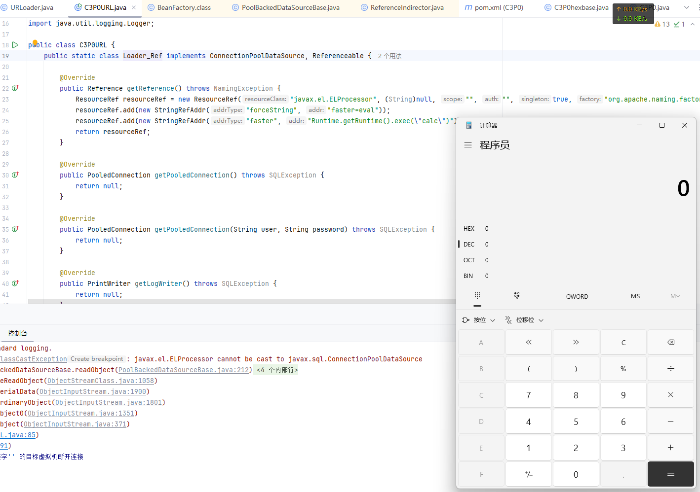Open the editor tabs overflow dropdown arrow

(686, 7)
